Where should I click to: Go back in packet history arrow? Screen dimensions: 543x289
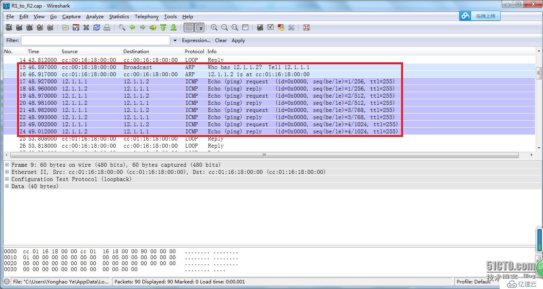pos(132,27)
